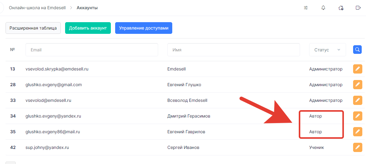Edit Всеволод Emdesell account via pencil icon

point(357,100)
